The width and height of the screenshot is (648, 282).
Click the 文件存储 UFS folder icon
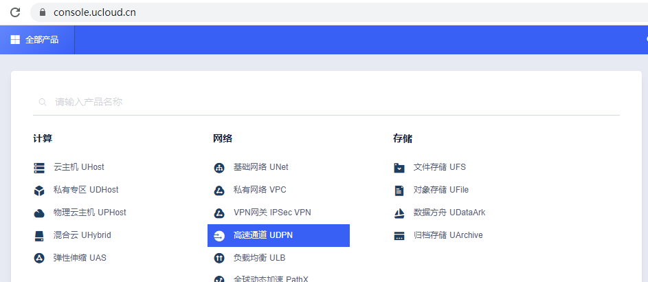coord(399,168)
